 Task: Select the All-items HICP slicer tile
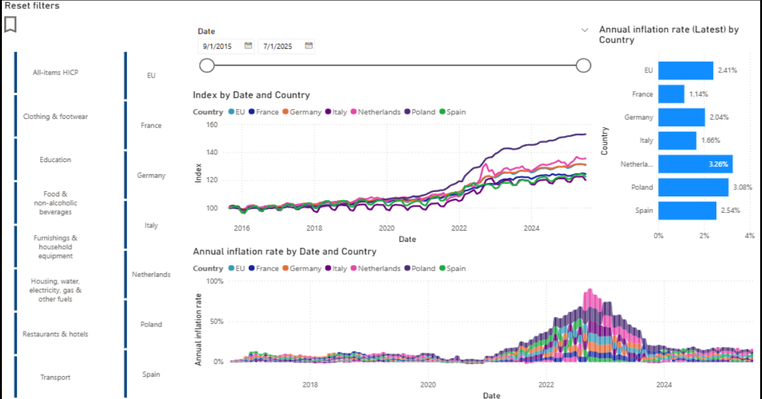[x=55, y=72]
